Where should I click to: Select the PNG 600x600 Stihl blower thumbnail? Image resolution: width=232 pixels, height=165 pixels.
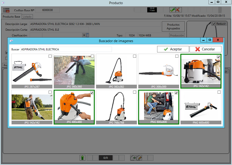[201, 107]
